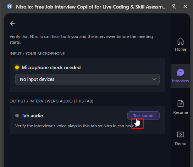Image resolution: width=193 pixels, height=167 pixels.
Task: Click the Resume label in sidebar
Action: [181, 112]
